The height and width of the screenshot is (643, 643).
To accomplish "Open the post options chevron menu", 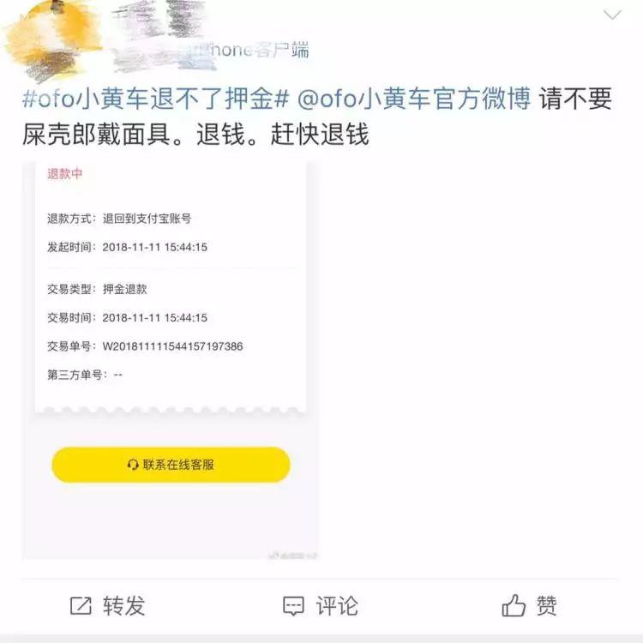I will coord(612,15).
